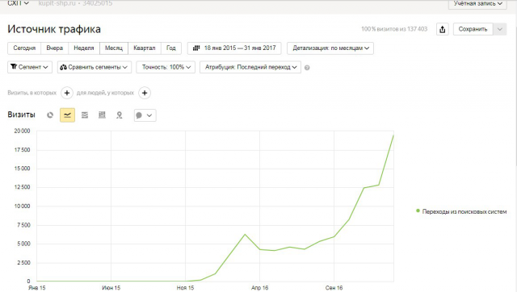Toggle the search engine traffic legend item

(461, 211)
